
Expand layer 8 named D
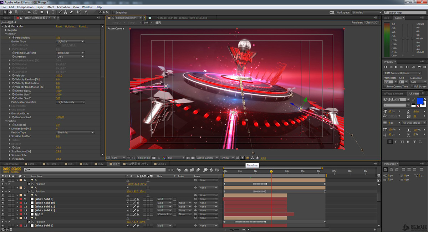(17, 195)
